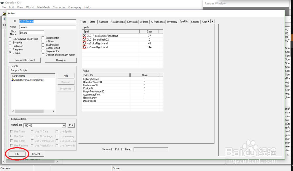Toggle Is CharGen Face Preset checkbox
Screen dimensions: 293x171
(10, 39)
